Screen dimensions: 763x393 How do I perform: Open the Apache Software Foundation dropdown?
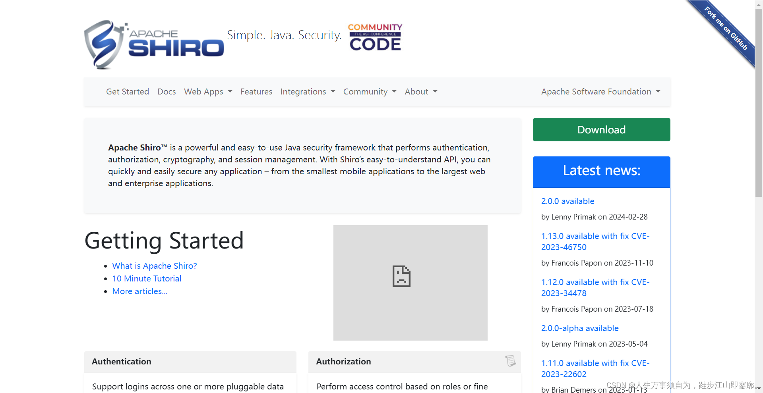tap(600, 91)
